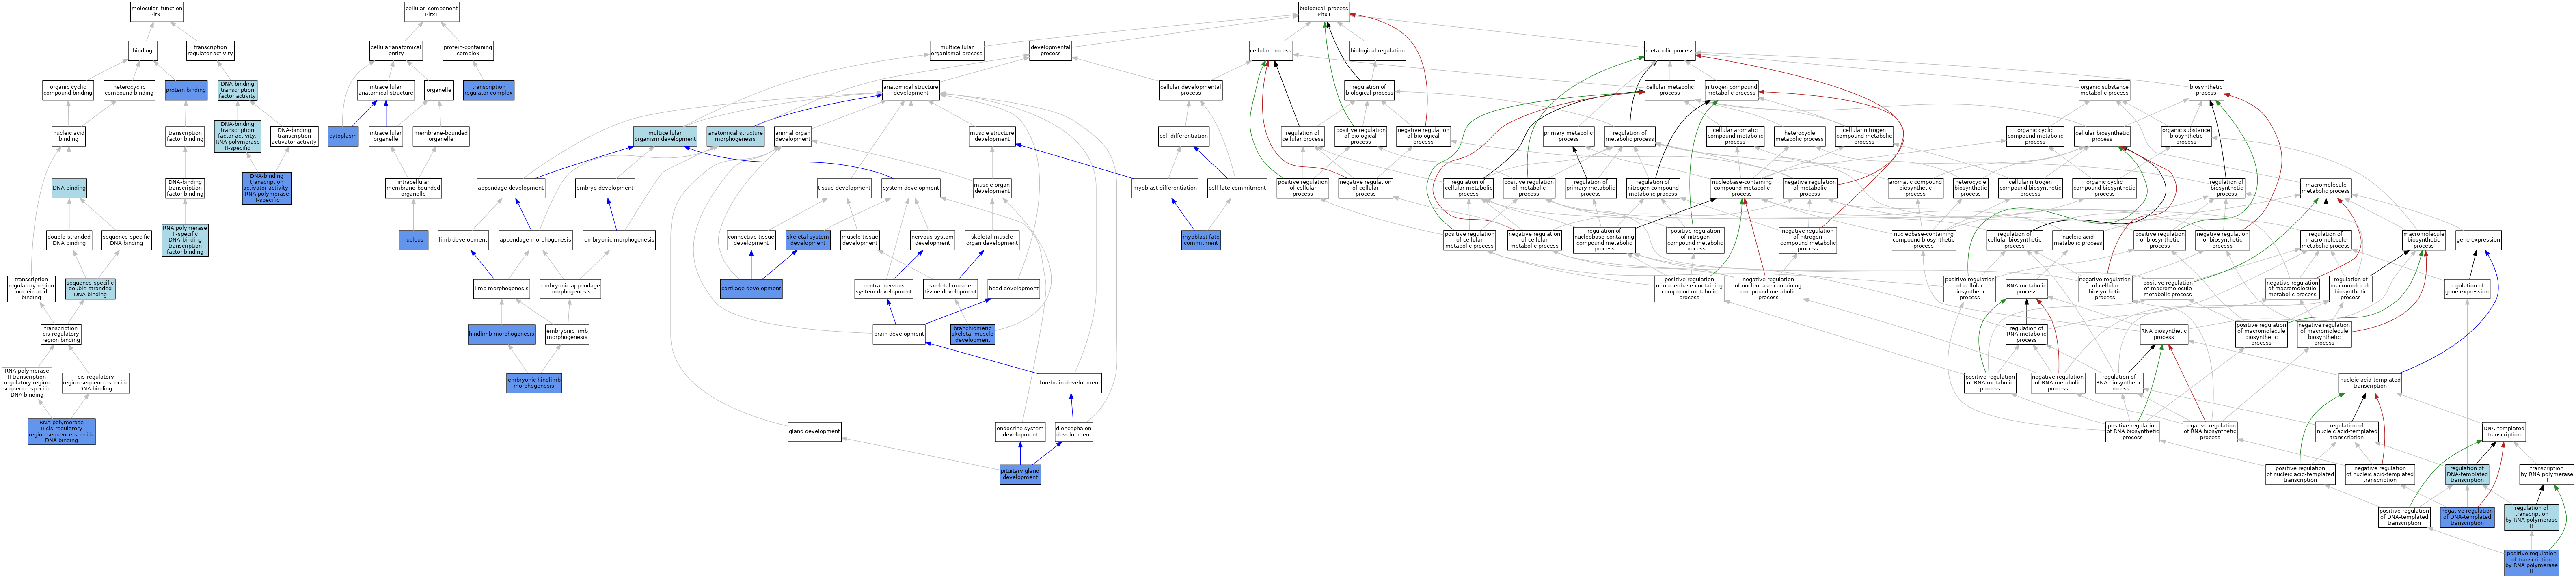Click the blue 'nucleus' node

click(413, 240)
